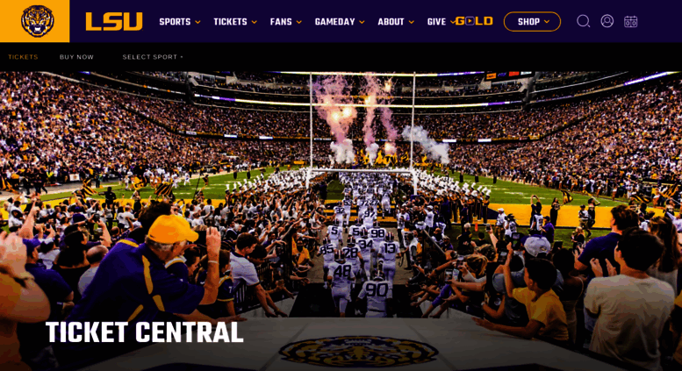Click the TICKET CENTRAL heading
The image size is (682, 371).
145,332
